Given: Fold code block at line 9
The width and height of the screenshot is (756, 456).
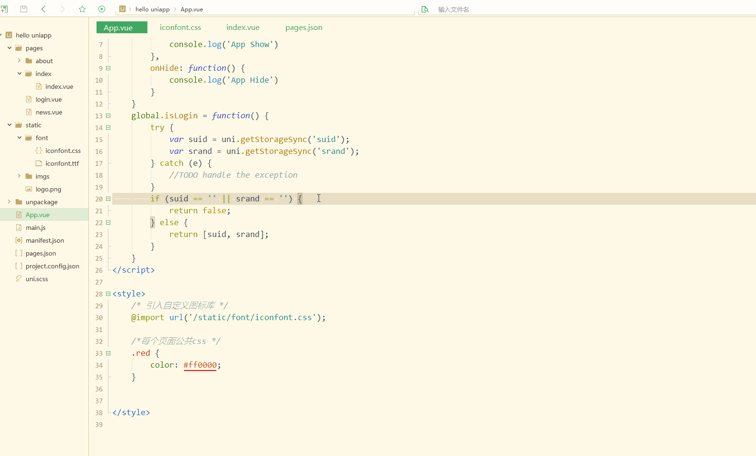Looking at the screenshot, I should [108, 68].
